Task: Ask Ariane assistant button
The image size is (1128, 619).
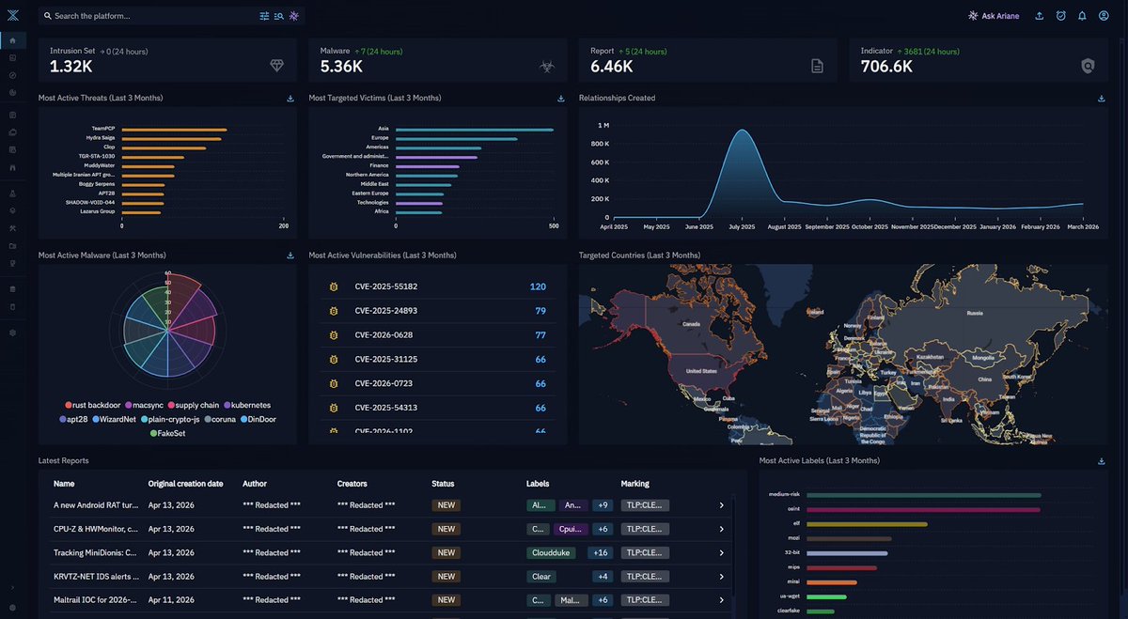Action: pos(994,16)
